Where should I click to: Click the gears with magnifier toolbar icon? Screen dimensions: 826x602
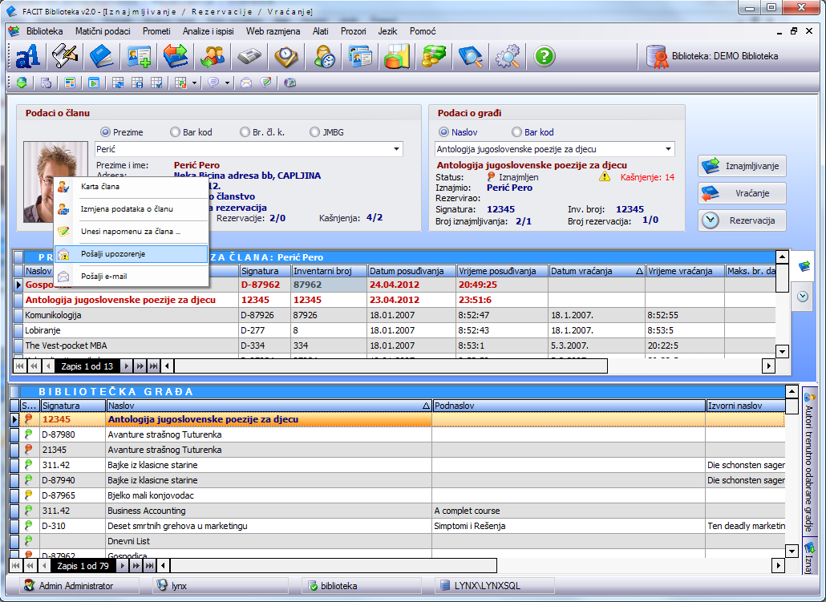(x=508, y=56)
